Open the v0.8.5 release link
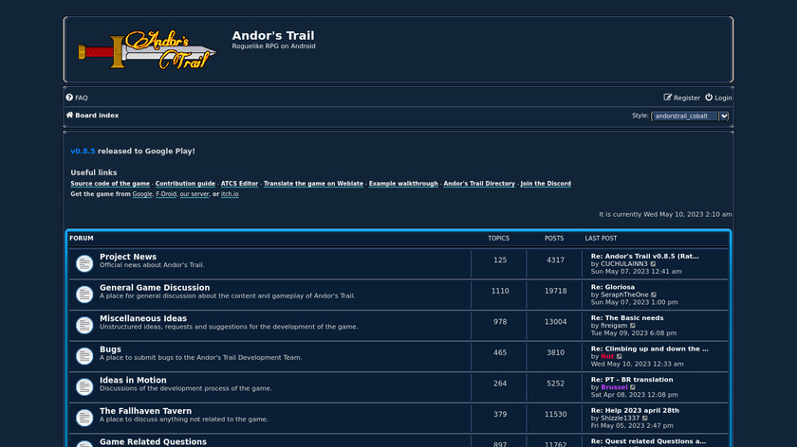This screenshot has width=797, height=447. tap(83, 152)
